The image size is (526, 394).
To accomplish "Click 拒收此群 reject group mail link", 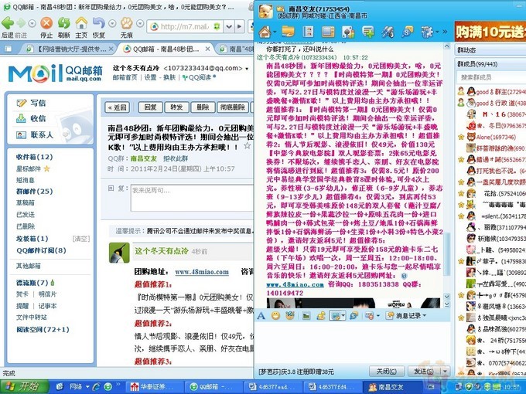I will (x=176, y=158).
